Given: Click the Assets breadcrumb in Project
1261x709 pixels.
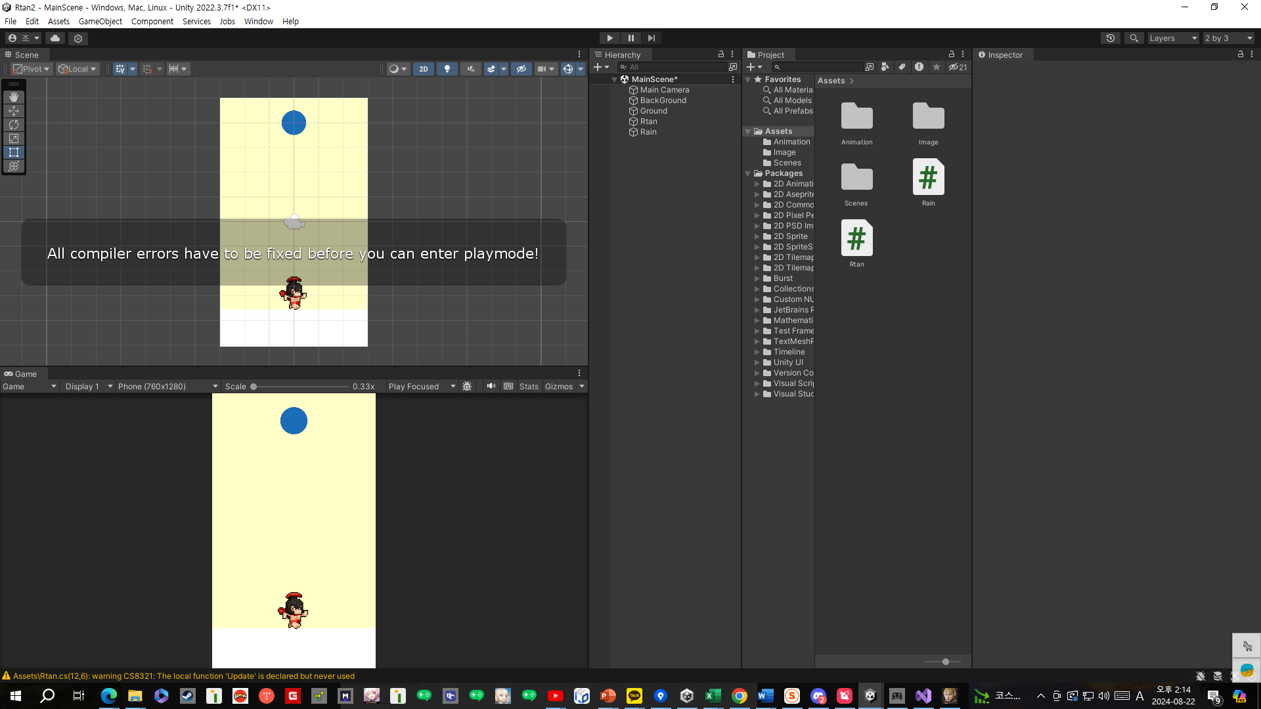Looking at the screenshot, I should pos(831,81).
